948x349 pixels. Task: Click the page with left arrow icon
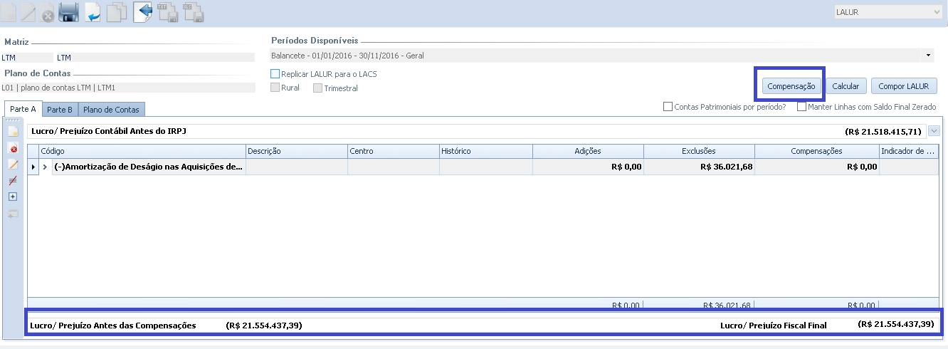point(142,12)
